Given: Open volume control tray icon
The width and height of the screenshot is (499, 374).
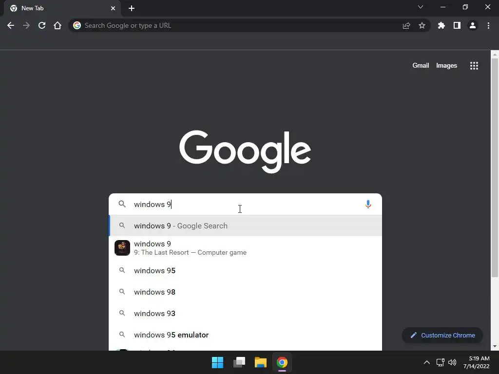Looking at the screenshot, I should (452, 362).
